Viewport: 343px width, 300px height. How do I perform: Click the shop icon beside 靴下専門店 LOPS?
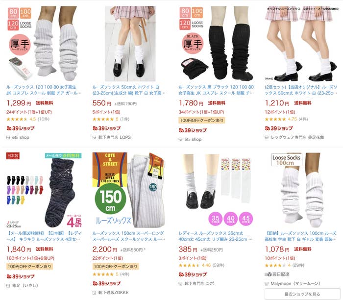(94, 138)
